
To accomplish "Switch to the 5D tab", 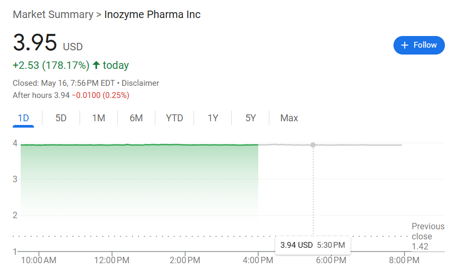I will pyautogui.click(x=61, y=118).
